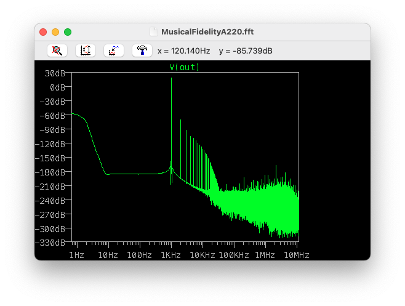This screenshot has height=306, width=405.
Task: Click the -300dB vertical axis label
Action: point(50,229)
